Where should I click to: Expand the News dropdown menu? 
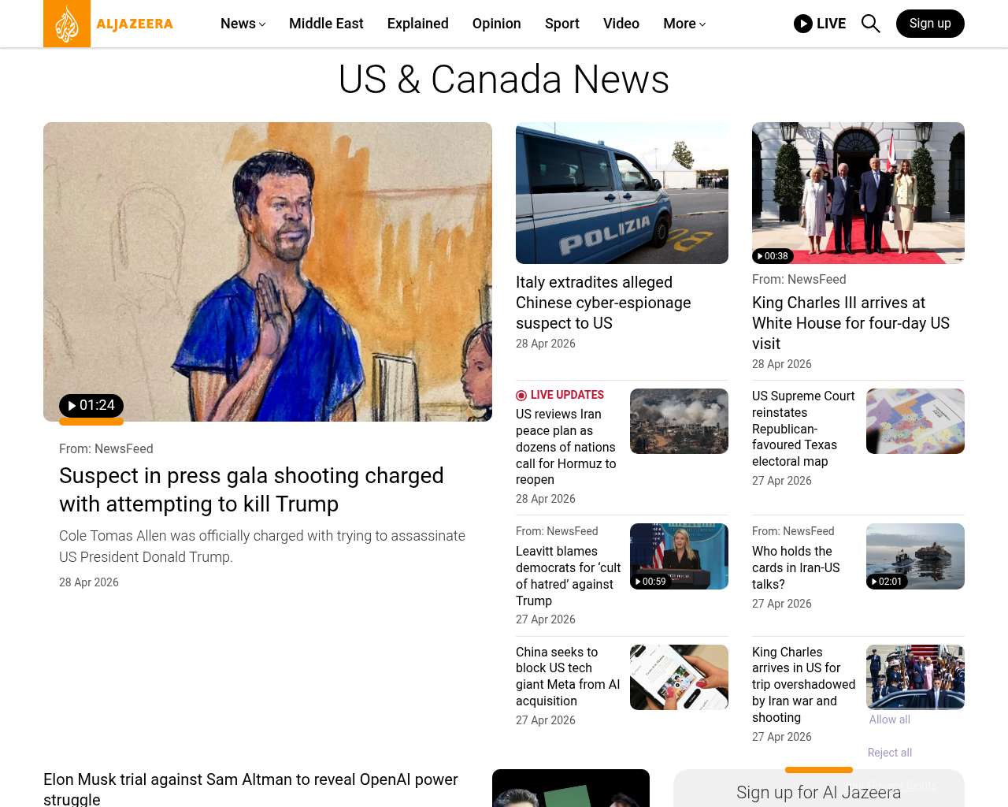(243, 24)
